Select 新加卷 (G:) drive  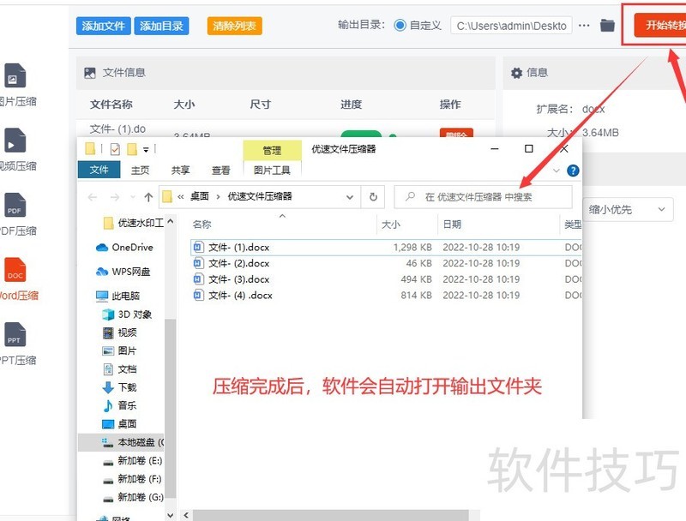(132, 497)
